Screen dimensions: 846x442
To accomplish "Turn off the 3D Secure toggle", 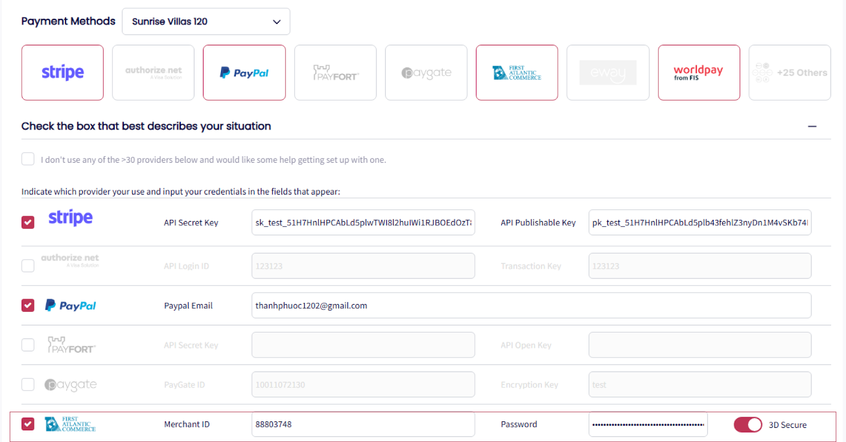I will 748,425.
